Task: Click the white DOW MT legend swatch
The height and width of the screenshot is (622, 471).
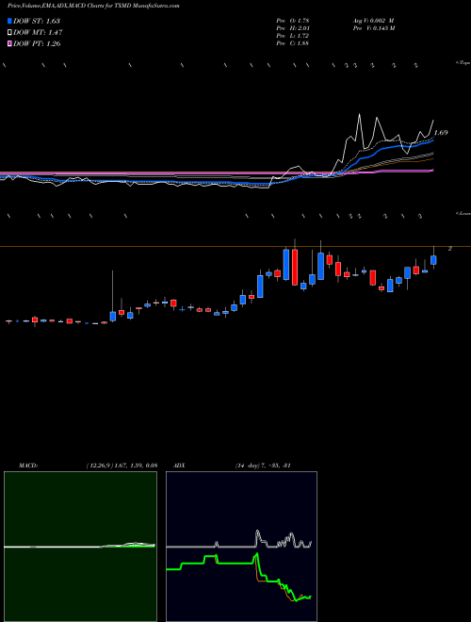Action: pyautogui.click(x=9, y=33)
